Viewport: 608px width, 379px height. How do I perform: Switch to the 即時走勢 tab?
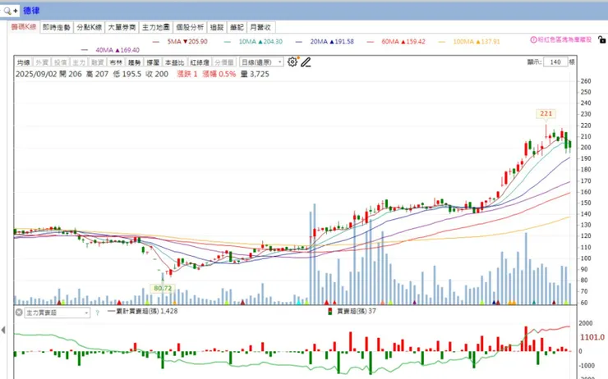(x=57, y=28)
